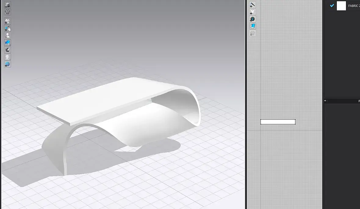Image resolution: width=360 pixels, height=209 pixels.
Task: Click the dark fabric surface icon
Action: tap(7, 50)
